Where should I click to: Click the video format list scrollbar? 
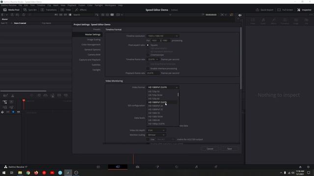[x=178, y=94]
